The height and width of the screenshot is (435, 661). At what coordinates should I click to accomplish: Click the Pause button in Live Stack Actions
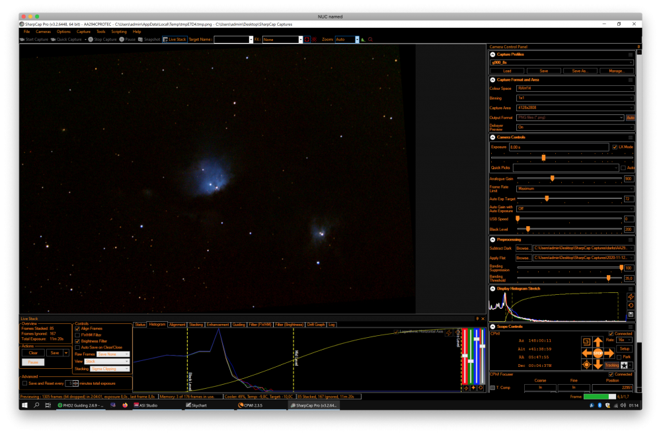(33, 362)
